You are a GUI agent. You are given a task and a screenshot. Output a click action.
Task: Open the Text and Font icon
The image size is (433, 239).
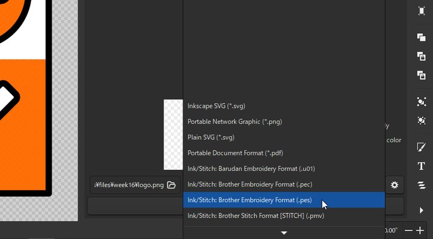coord(422,166)
